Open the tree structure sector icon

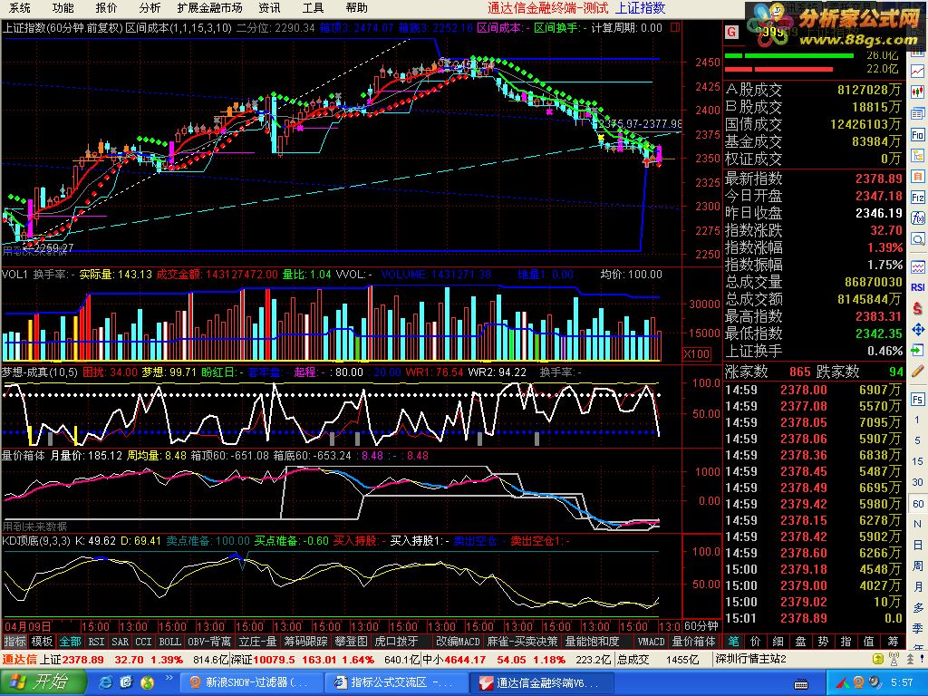(x=918, y=156)
